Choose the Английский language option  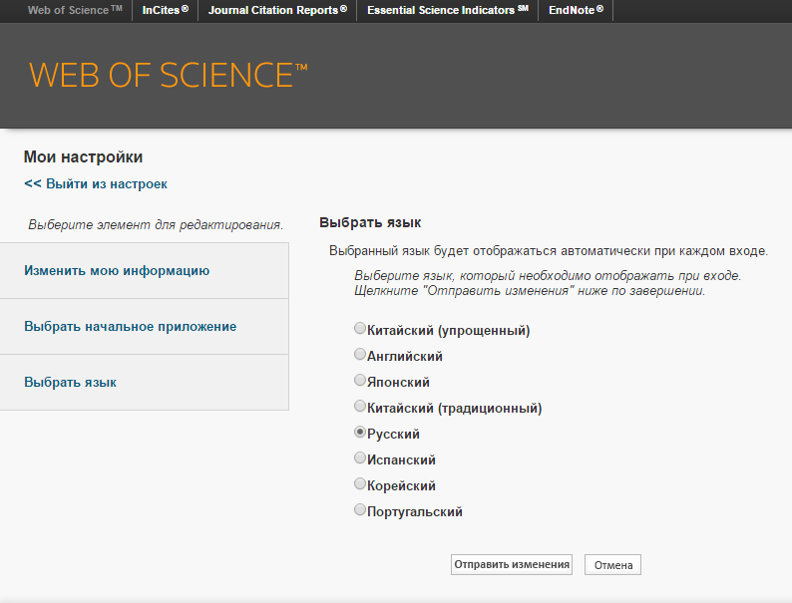[x=360, y=355]
